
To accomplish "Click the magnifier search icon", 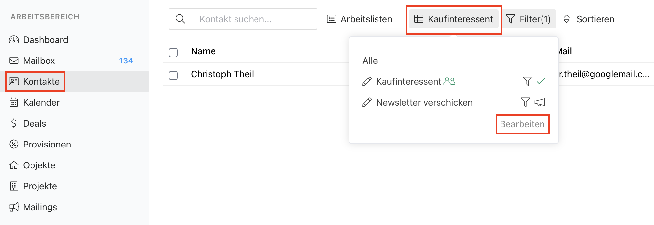I will coord(180,19).
